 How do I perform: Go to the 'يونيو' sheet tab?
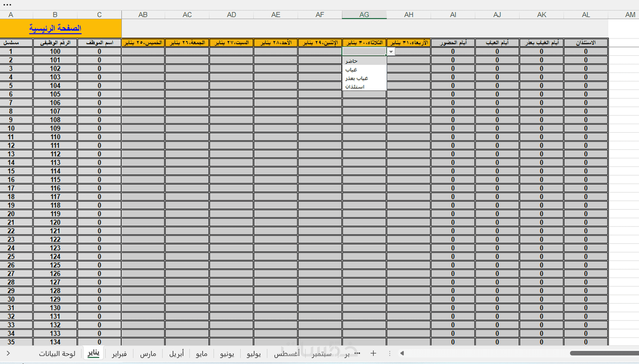[x=227, y=353]
